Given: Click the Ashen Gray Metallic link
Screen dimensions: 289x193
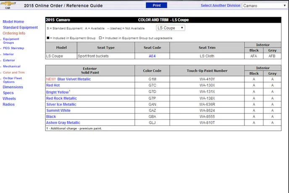Looking at the screenshot, I should click(x=63, y=123).
